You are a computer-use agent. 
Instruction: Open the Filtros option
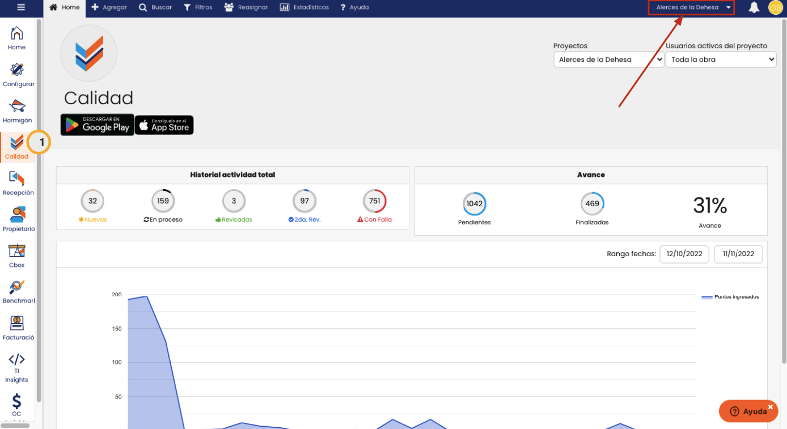[198, 7]
